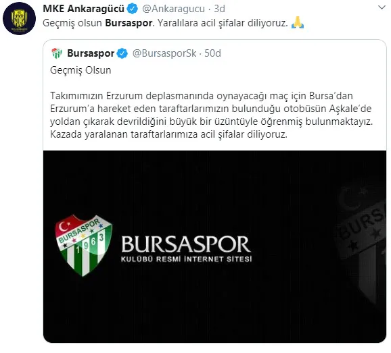Screen dimensions: 391x353
Task: Open the @BursasporSk handle
Action: click(164, 53)
